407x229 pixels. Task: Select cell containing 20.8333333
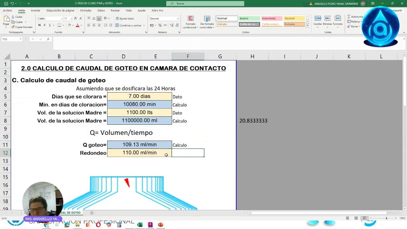(252, 121)
